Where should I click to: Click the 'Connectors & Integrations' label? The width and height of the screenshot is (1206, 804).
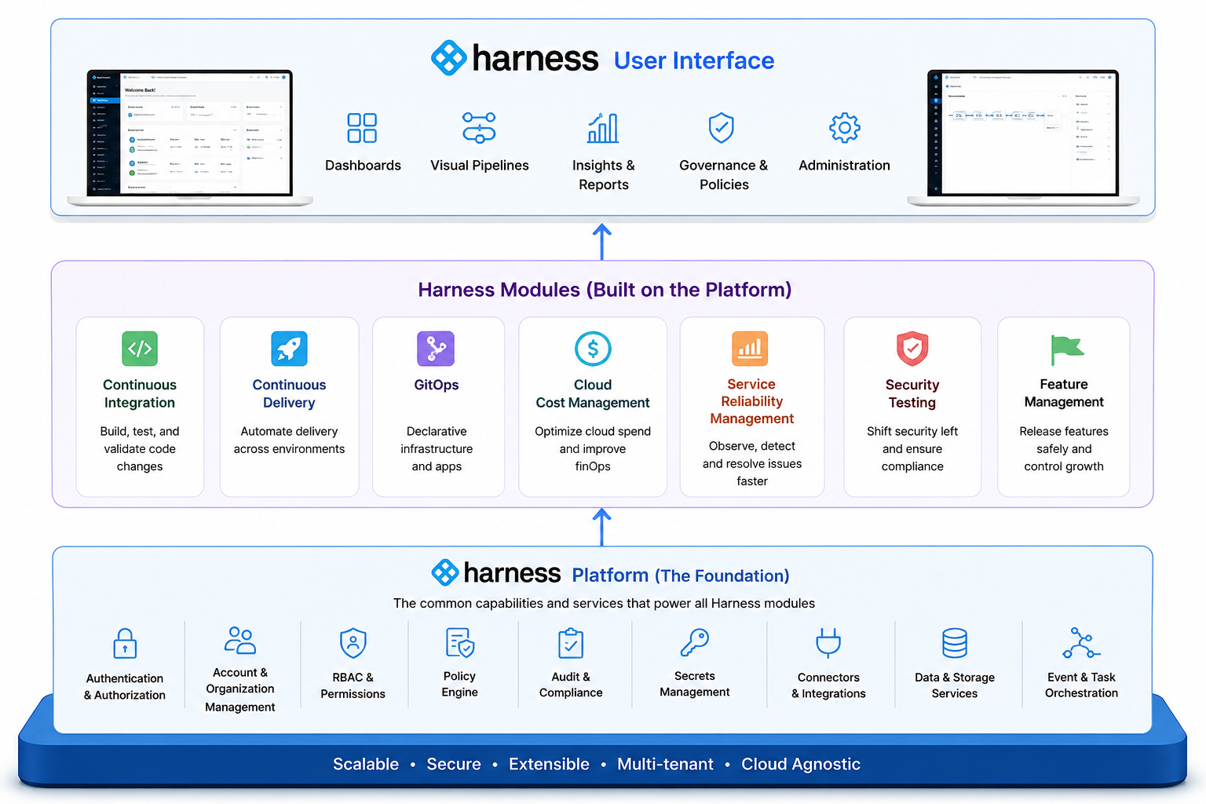(828, 685)
